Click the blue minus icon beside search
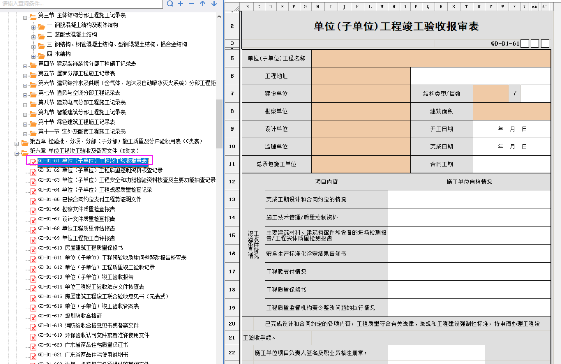This screenshot has height=364, width=561. click(x=192, y=4)
